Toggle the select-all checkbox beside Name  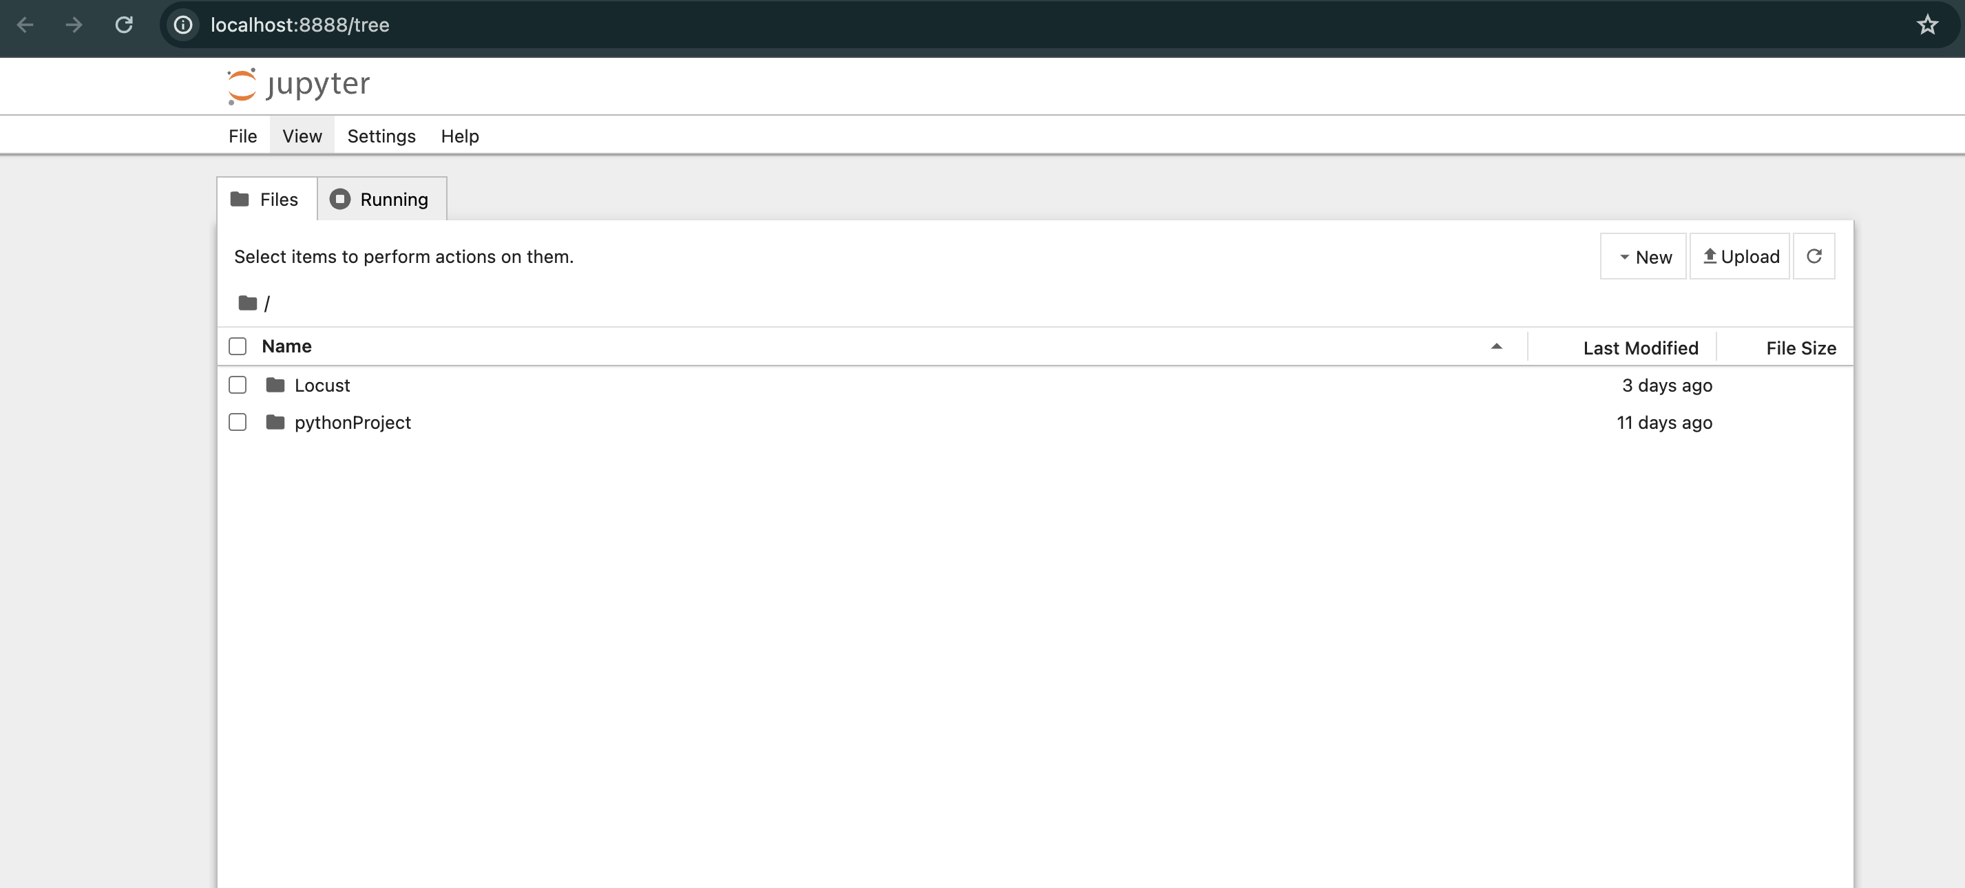[238, 346]
